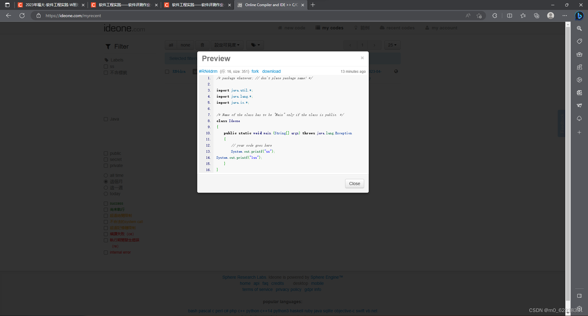The image size is (588, 316).
Task: Open the labels tag dropdown
Action: (255, 45)
